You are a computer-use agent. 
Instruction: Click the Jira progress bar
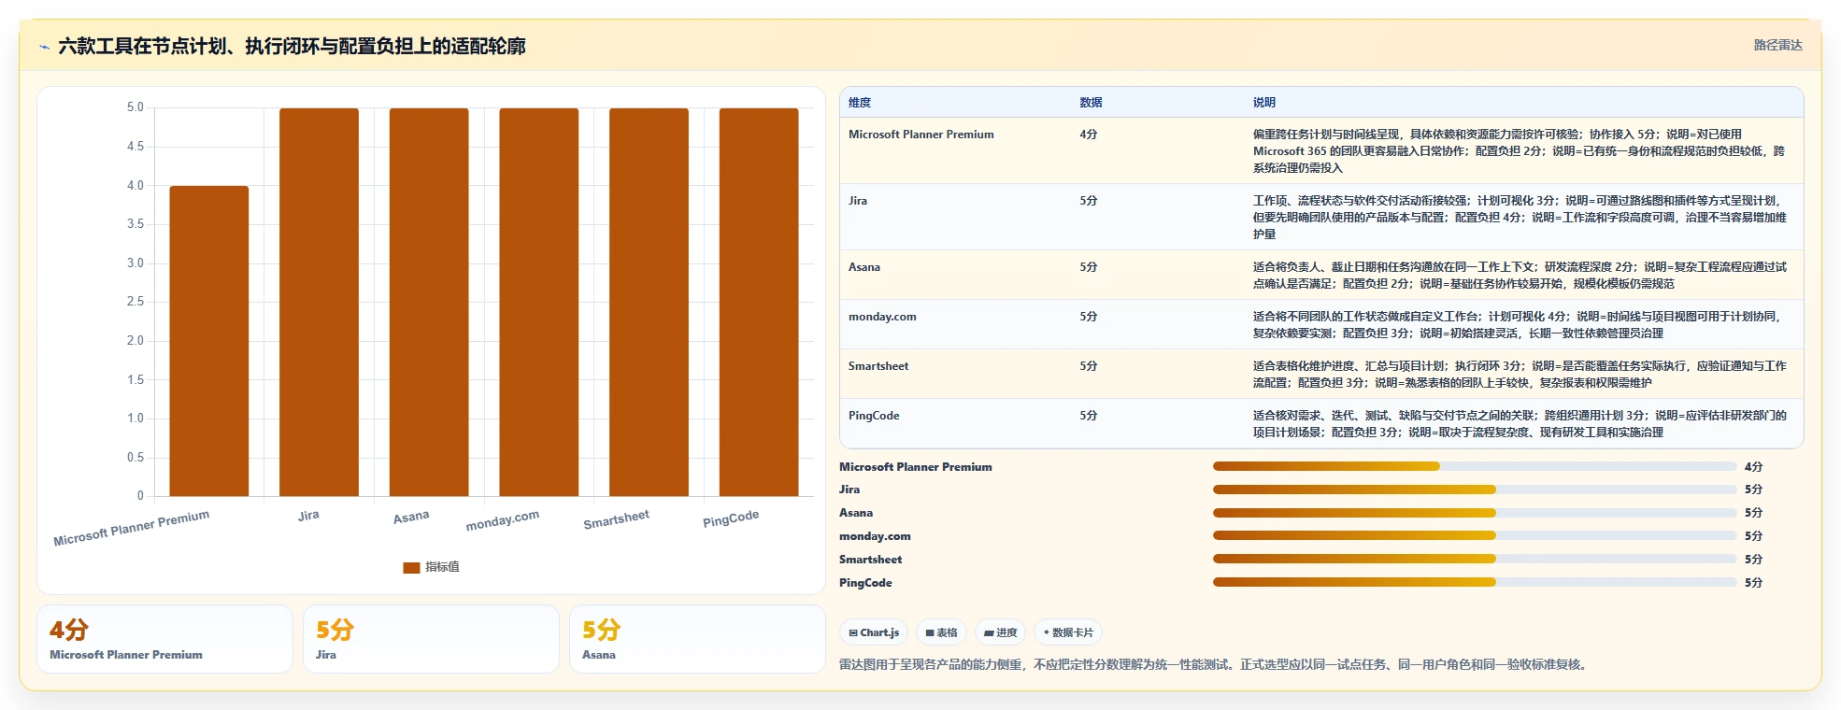tap(1475, 490)
